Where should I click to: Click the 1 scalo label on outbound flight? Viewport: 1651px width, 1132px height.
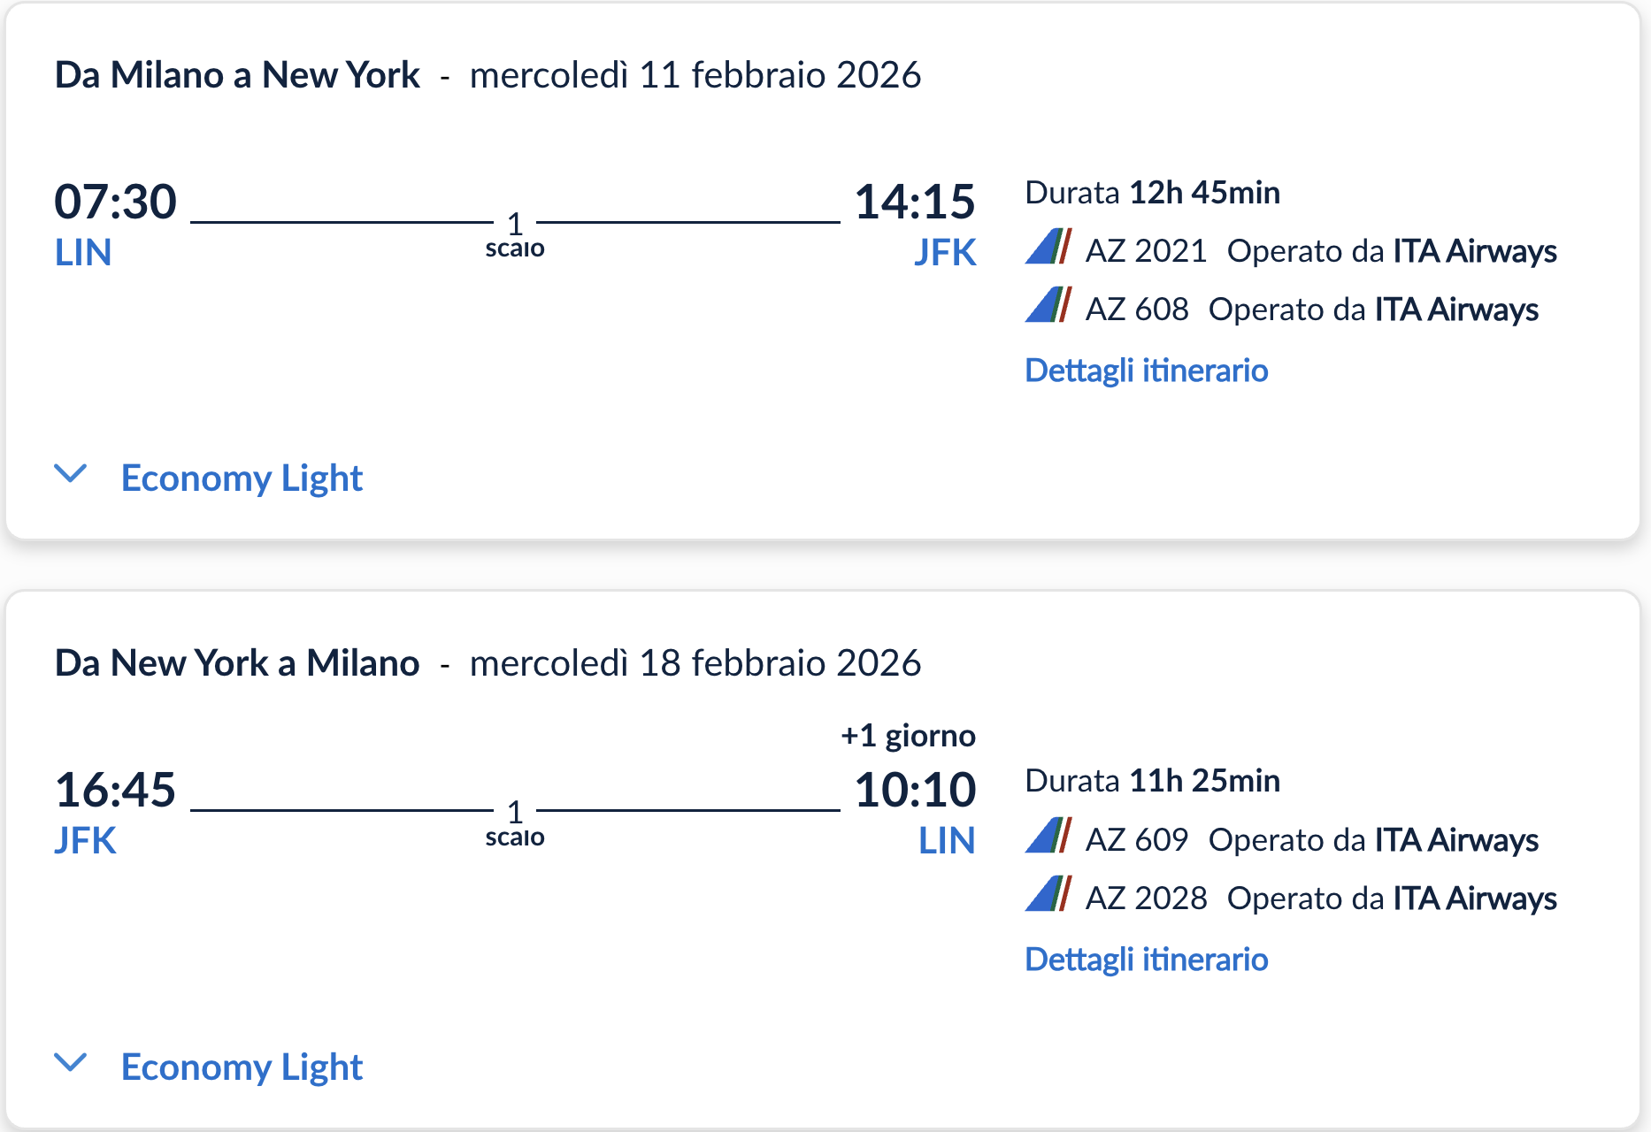(x=513, y=235)
